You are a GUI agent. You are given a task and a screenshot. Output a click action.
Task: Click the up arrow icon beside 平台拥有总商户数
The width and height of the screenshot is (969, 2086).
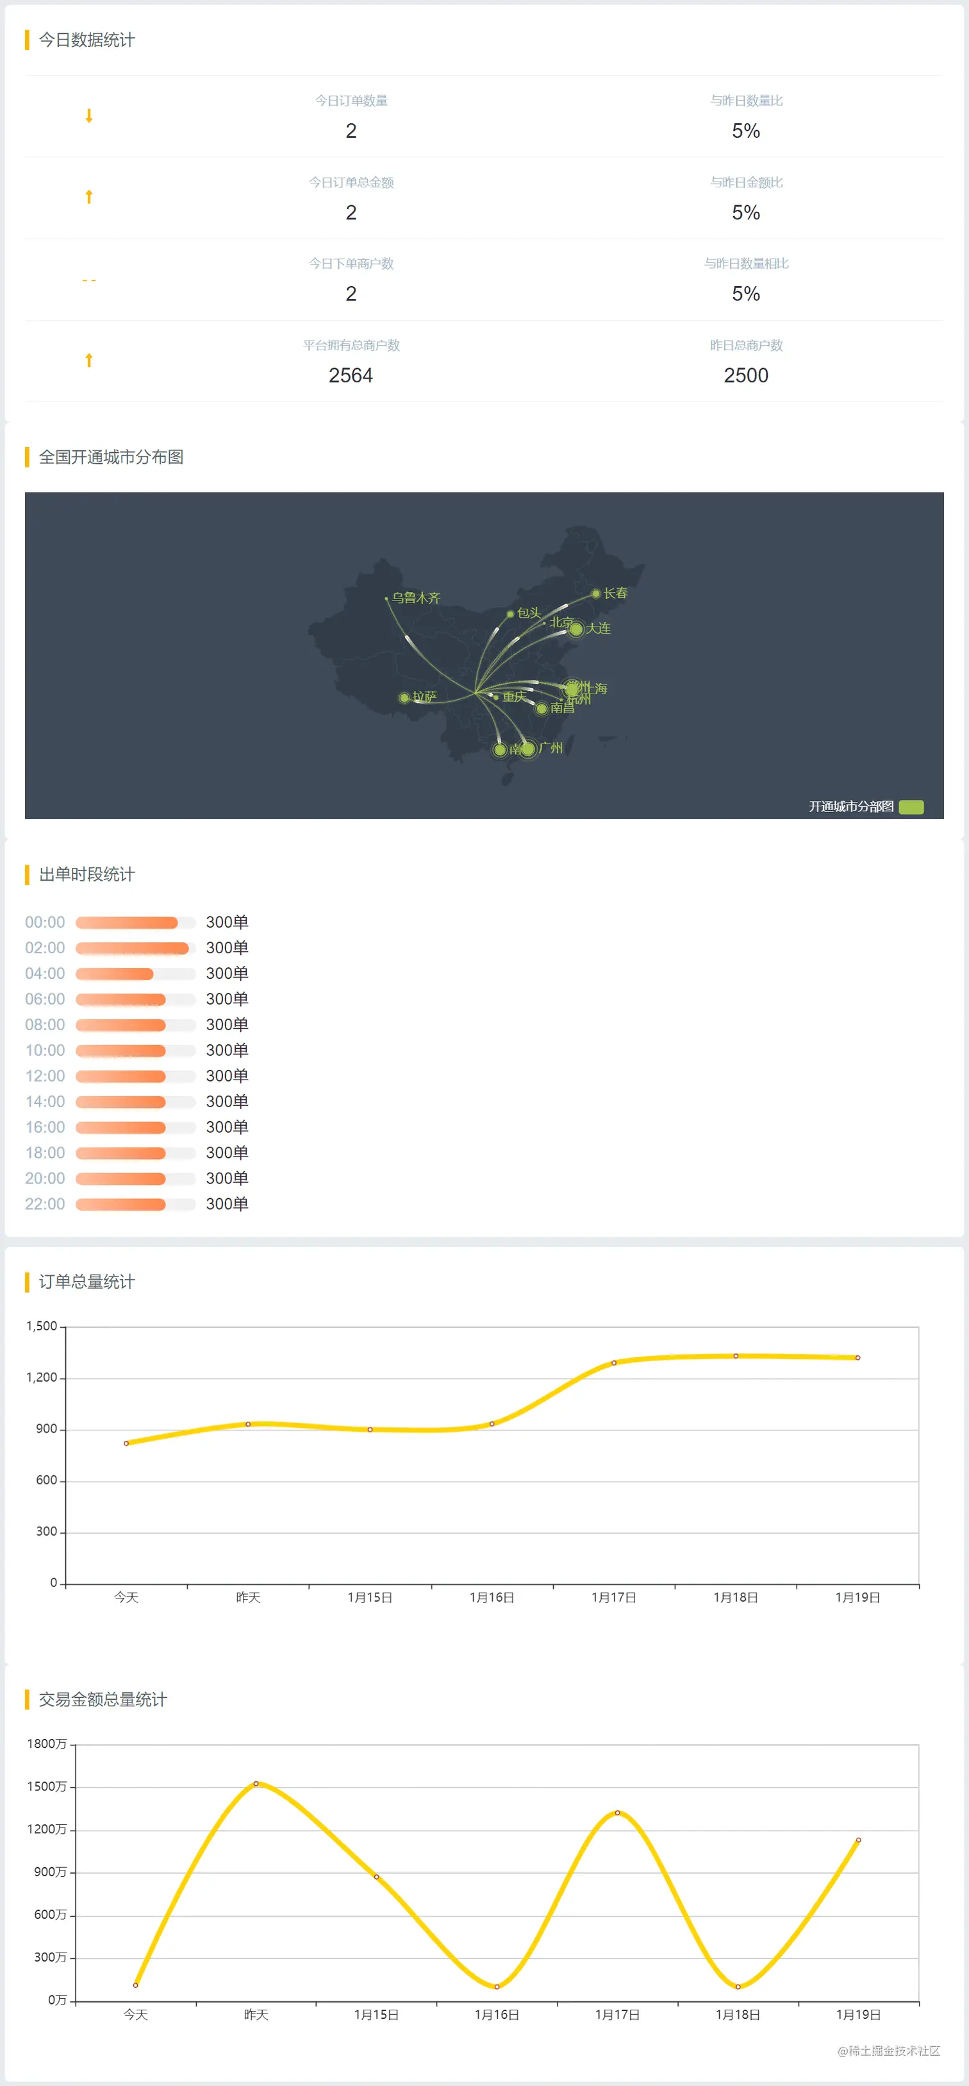pos(89,360)
